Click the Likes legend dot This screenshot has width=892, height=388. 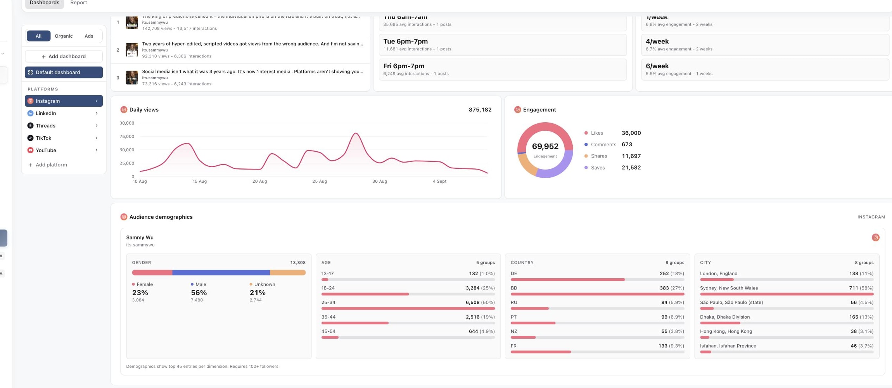586,133
